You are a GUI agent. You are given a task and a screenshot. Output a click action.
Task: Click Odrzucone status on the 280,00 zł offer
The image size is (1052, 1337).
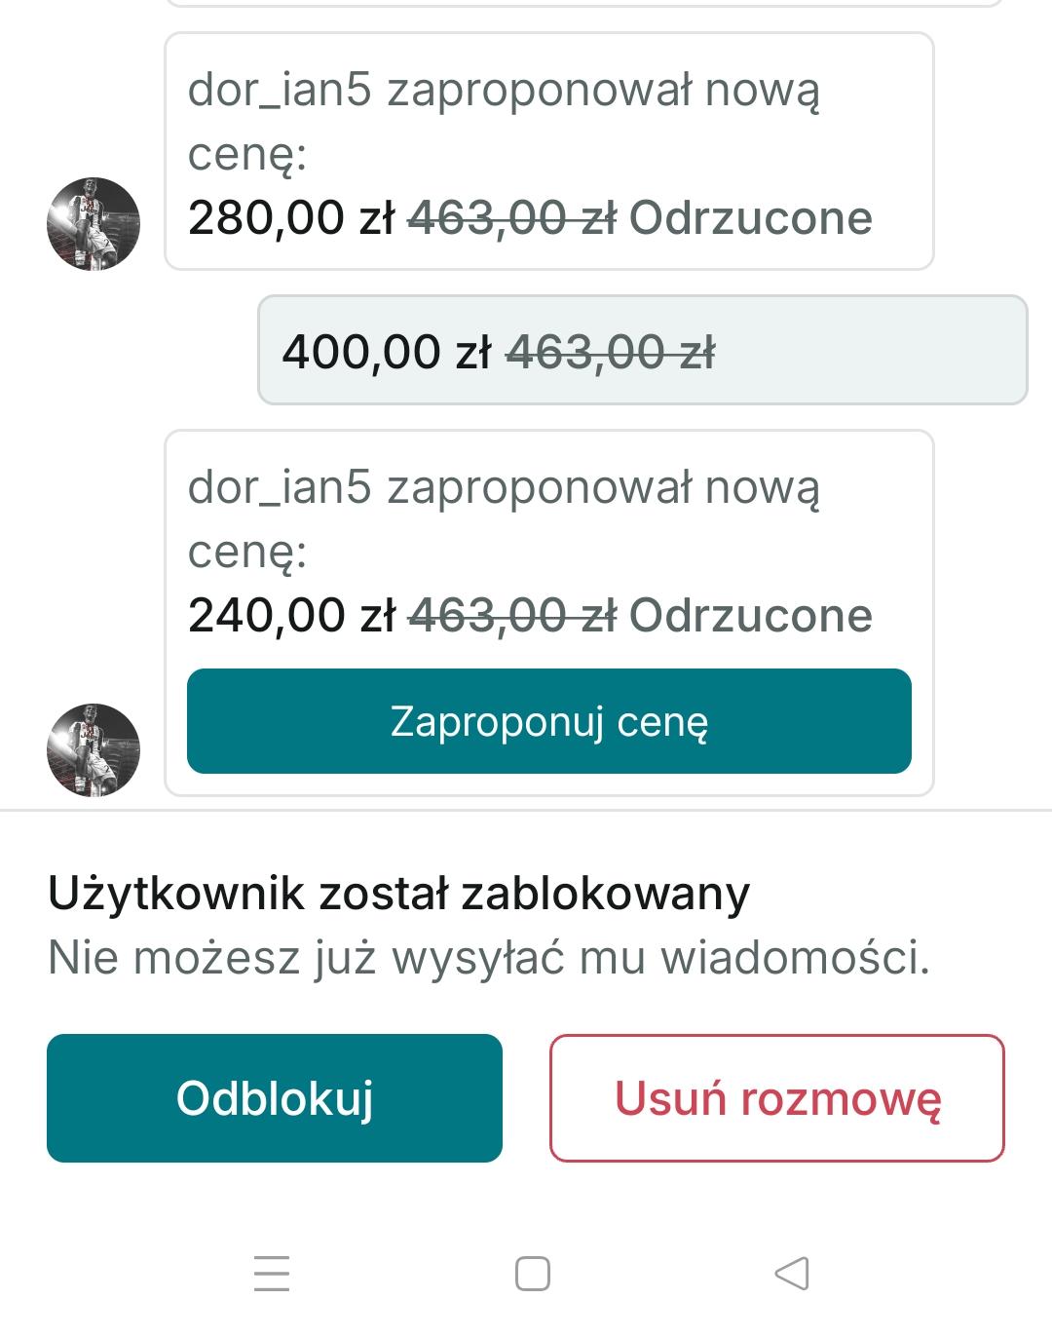[750, 217]
